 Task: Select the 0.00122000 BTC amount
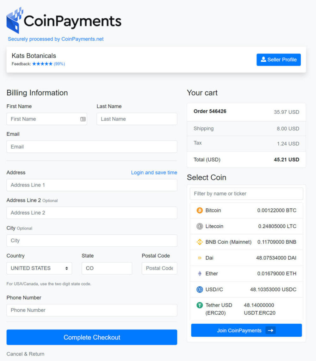coord(277,210)
